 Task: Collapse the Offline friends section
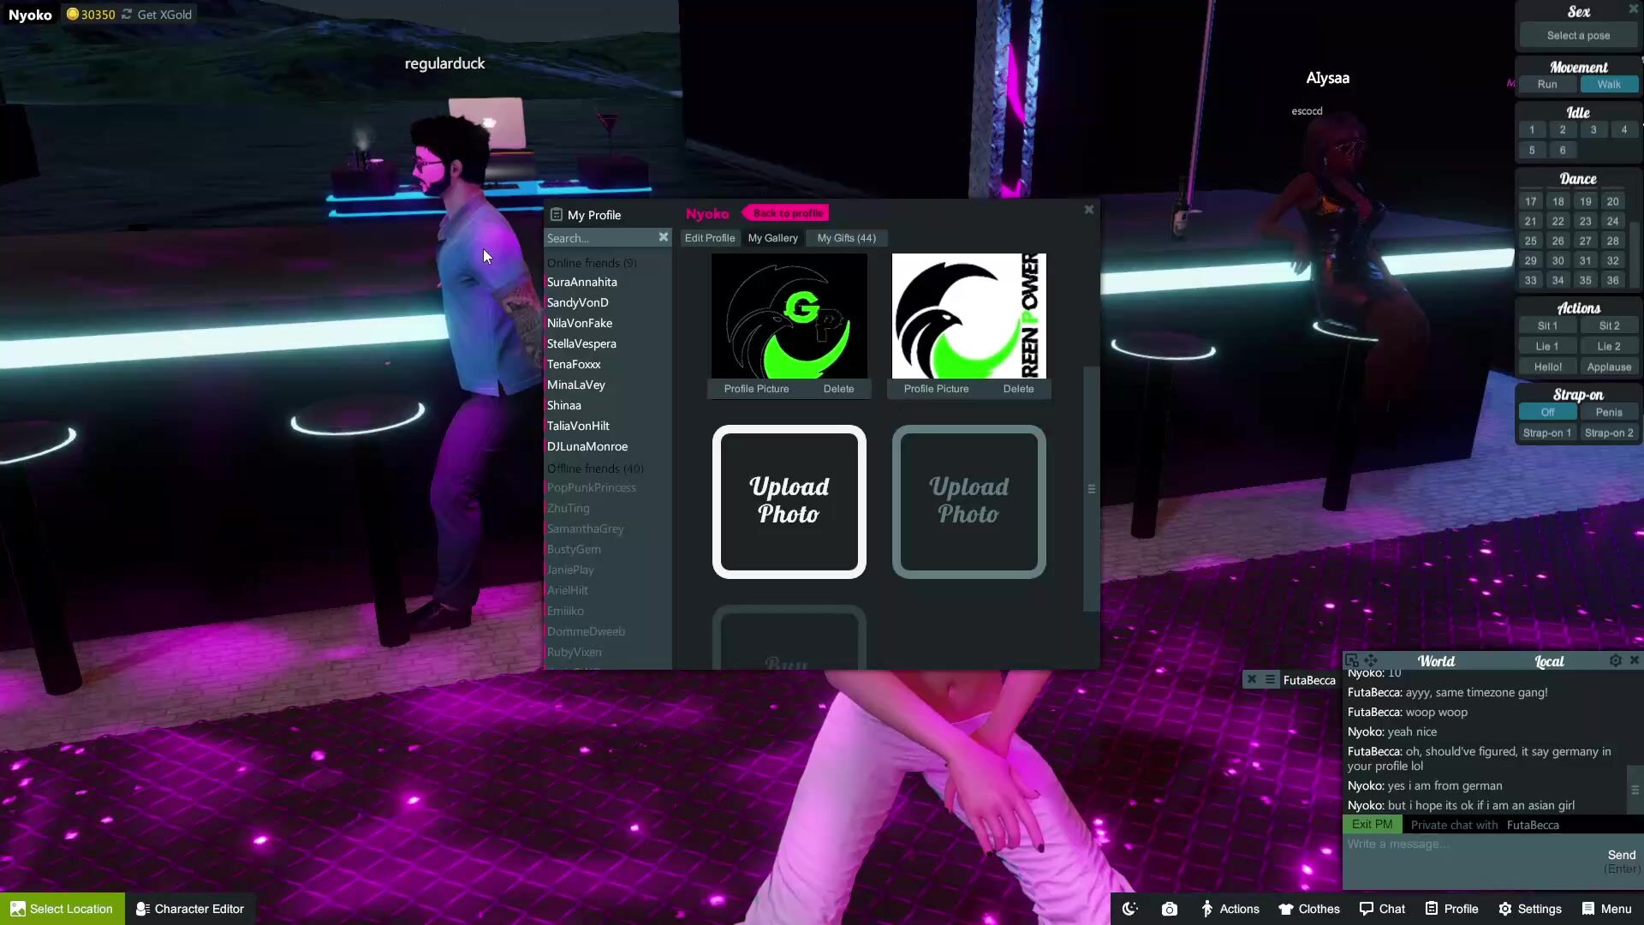[x=594, y=468]
